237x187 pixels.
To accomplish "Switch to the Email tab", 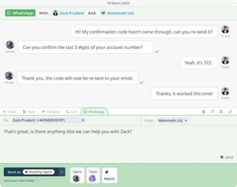I will (x=9, y=112).
